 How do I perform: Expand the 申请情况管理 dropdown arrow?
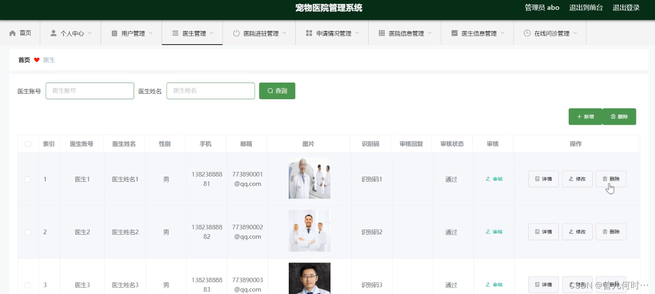pos(357,33)
